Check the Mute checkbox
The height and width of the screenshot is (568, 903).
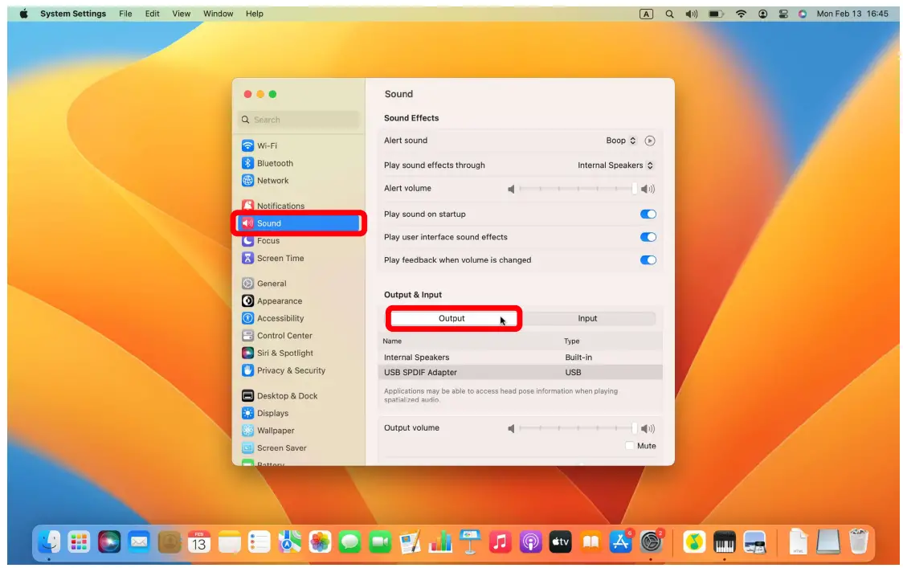(x=630, y=446)
